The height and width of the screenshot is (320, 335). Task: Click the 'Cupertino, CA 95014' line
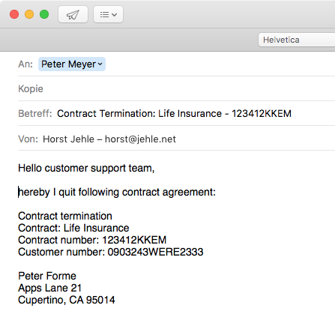tap(67, 300)
